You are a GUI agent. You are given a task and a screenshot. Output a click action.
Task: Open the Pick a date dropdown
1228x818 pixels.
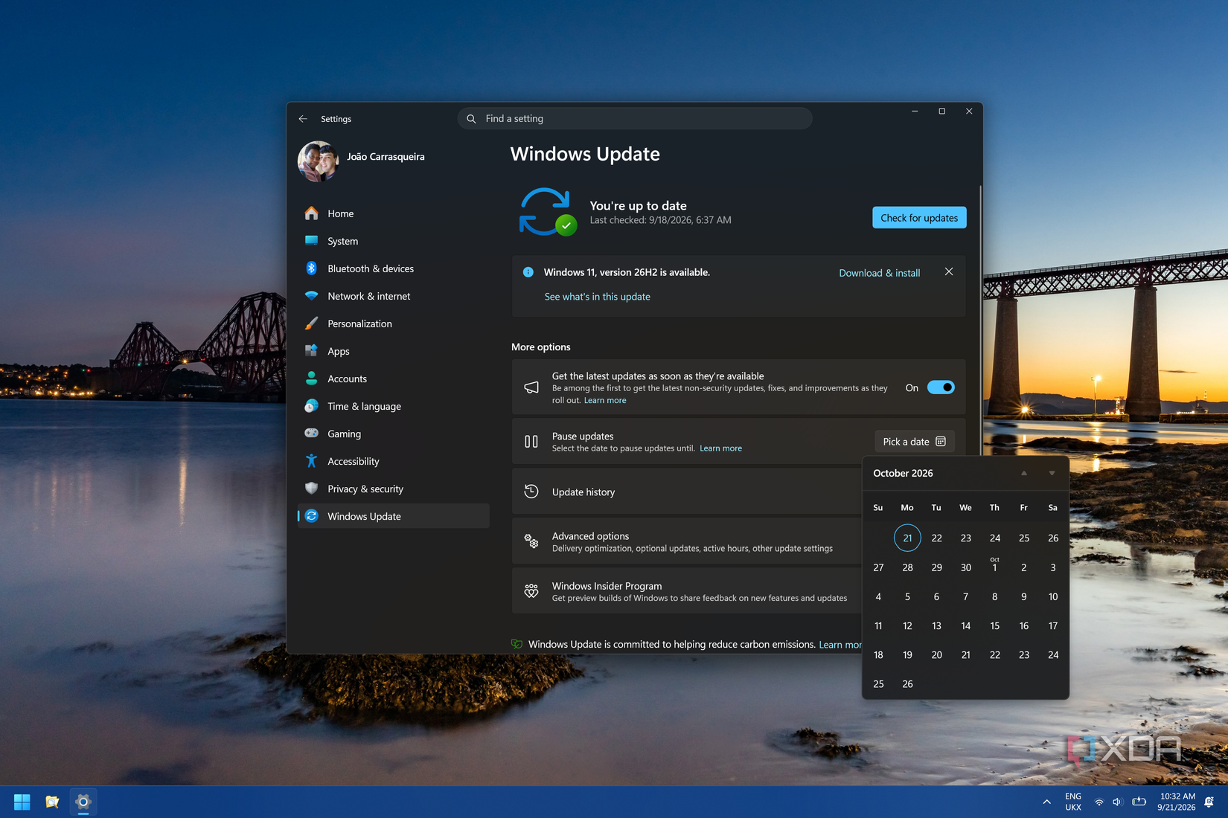pos(914,442)
